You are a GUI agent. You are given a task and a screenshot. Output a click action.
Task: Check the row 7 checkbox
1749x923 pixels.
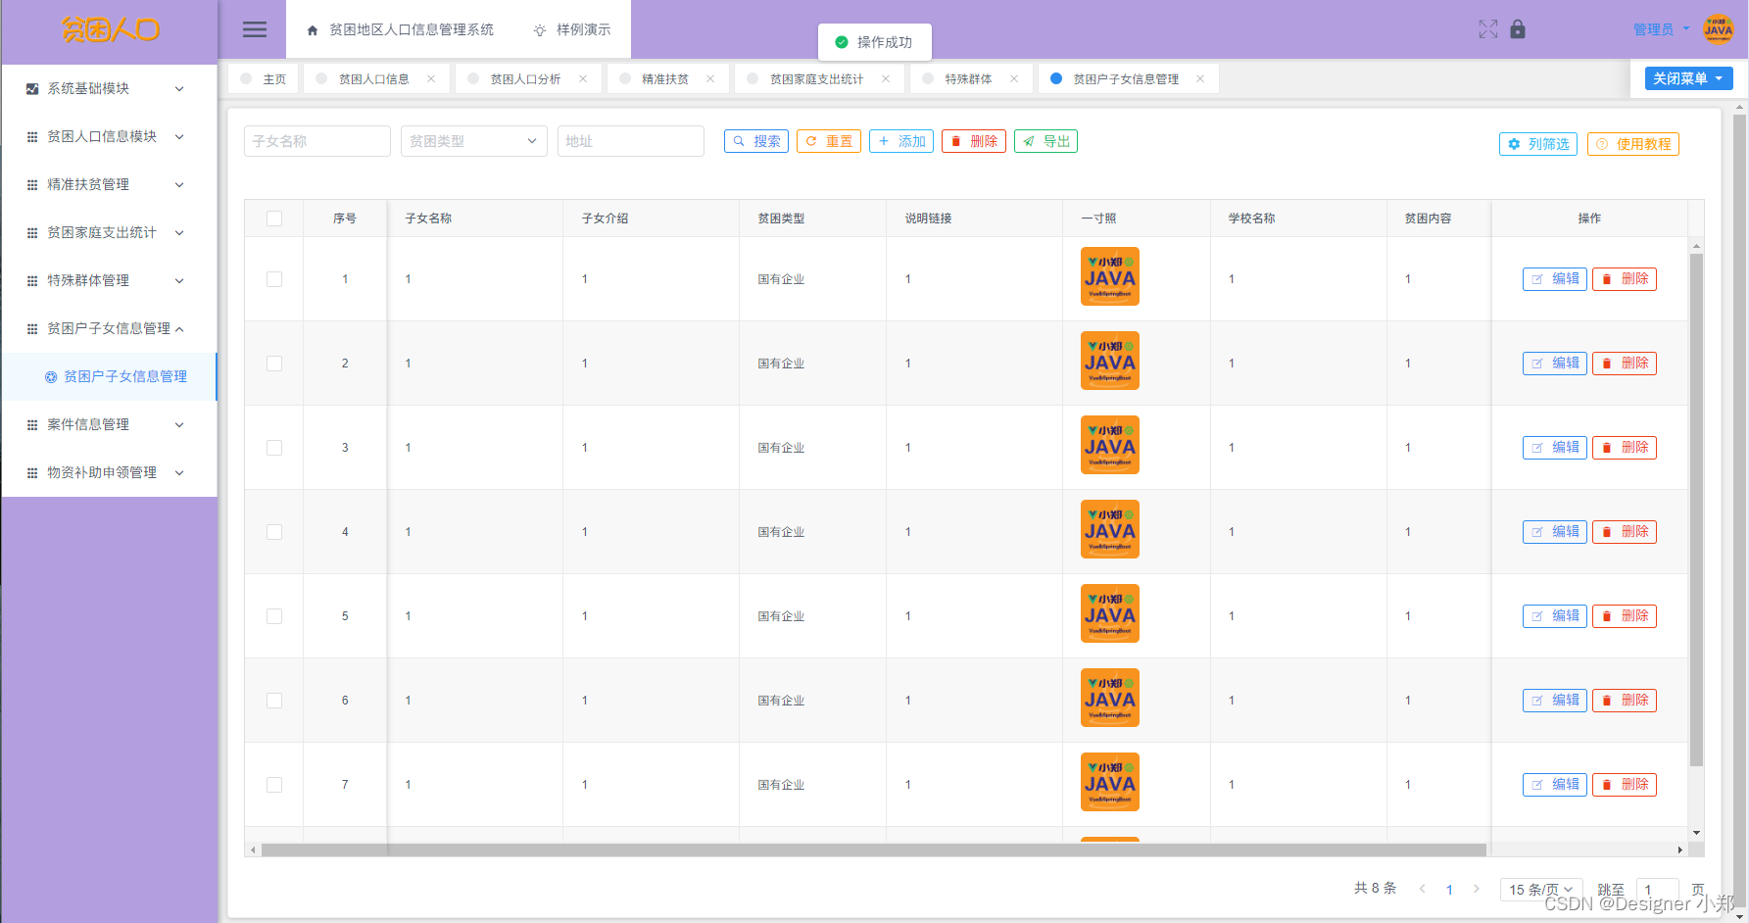click(x=274, y=785)
